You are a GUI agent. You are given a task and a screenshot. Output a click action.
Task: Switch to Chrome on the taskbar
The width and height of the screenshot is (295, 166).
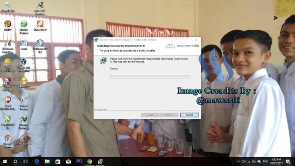tap(89, 161)
